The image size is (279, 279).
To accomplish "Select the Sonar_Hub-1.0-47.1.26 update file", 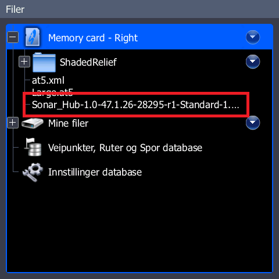I will pyautogui.click(x=135, y=105).
